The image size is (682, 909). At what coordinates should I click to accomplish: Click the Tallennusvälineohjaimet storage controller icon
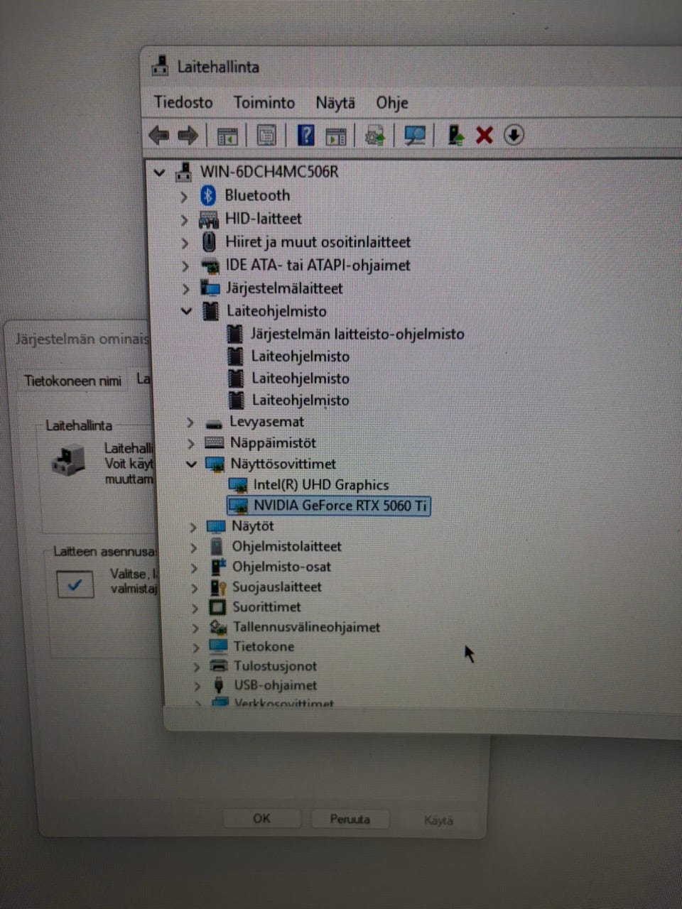218,627
